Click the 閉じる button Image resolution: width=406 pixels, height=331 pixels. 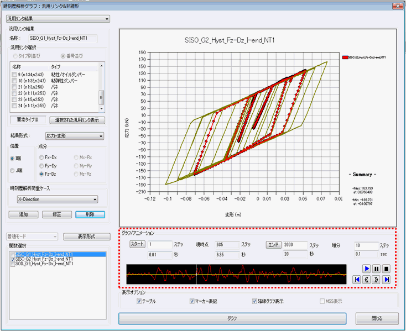pos(377,318)
